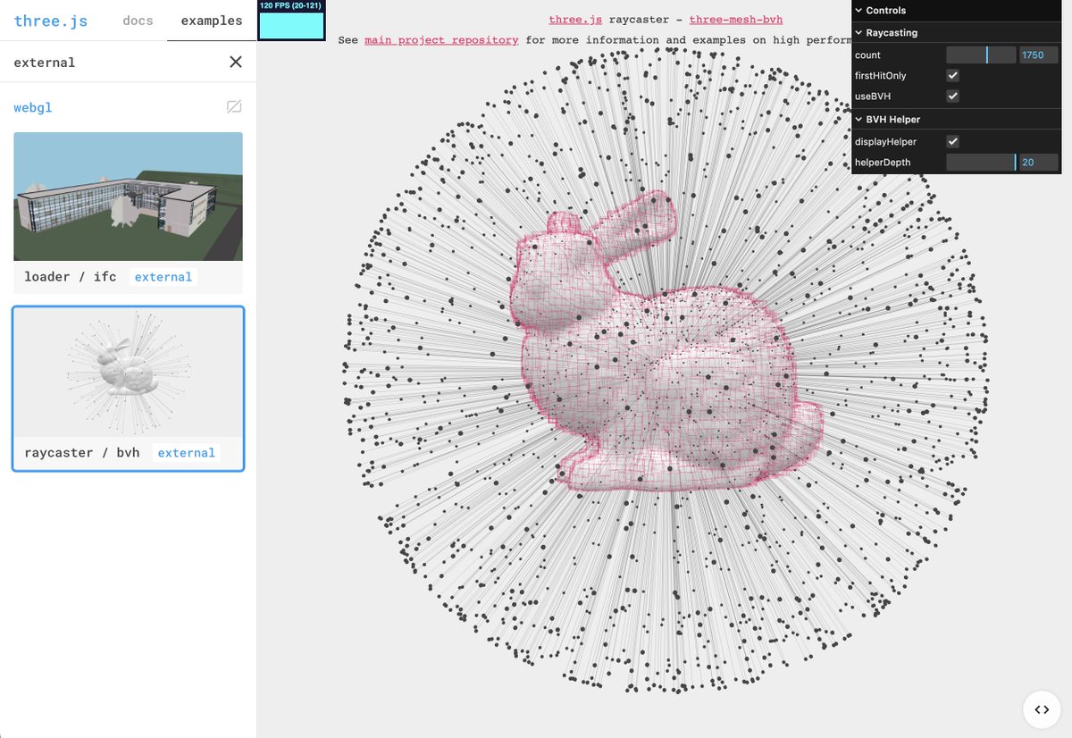Open the loader / ifc example thumbnail

pos(128,197)
